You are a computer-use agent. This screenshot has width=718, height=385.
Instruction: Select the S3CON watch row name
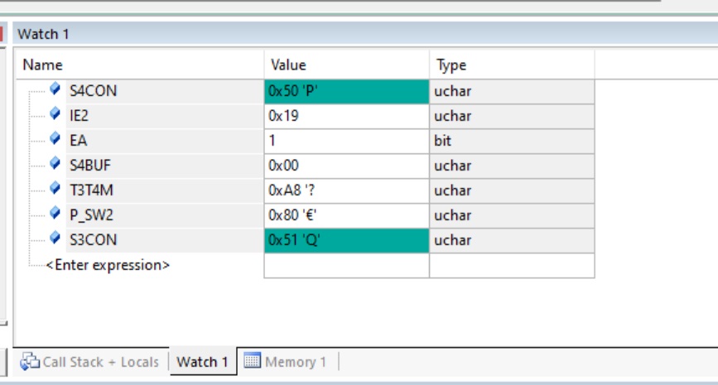pos(95,240)
